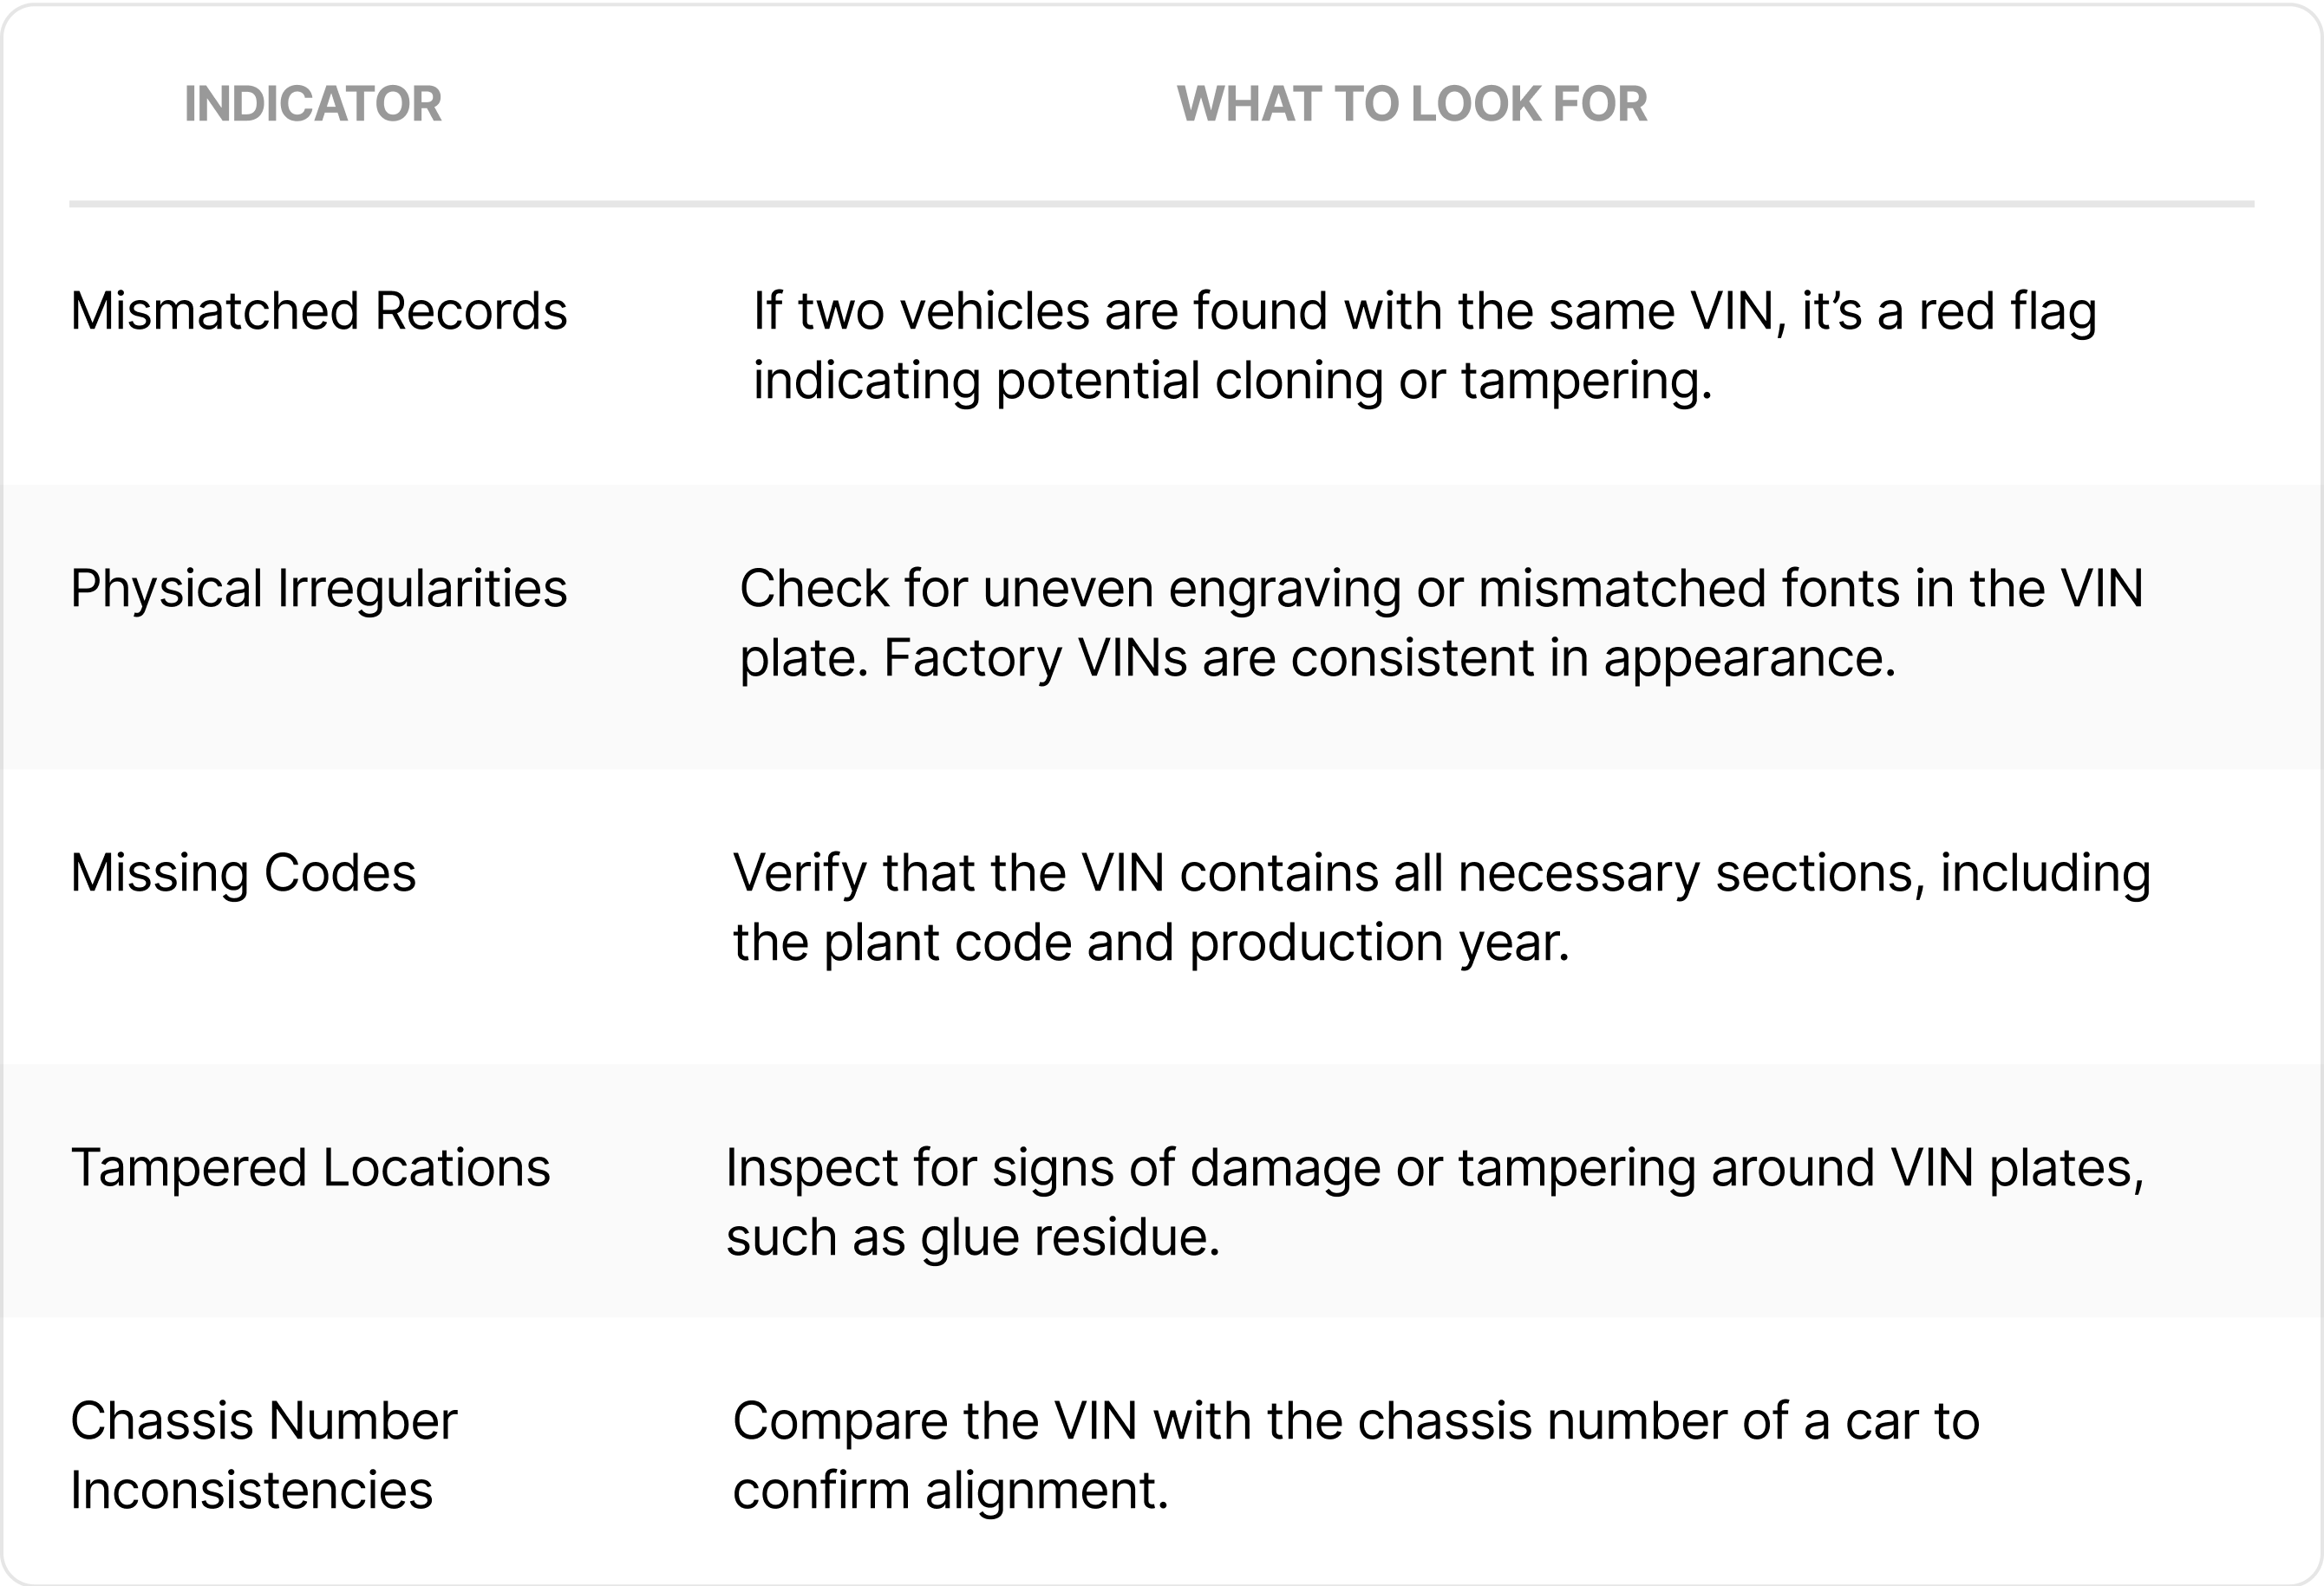Click the INDICATOR column header
2324x1586 pixels.
coord(312,104)
